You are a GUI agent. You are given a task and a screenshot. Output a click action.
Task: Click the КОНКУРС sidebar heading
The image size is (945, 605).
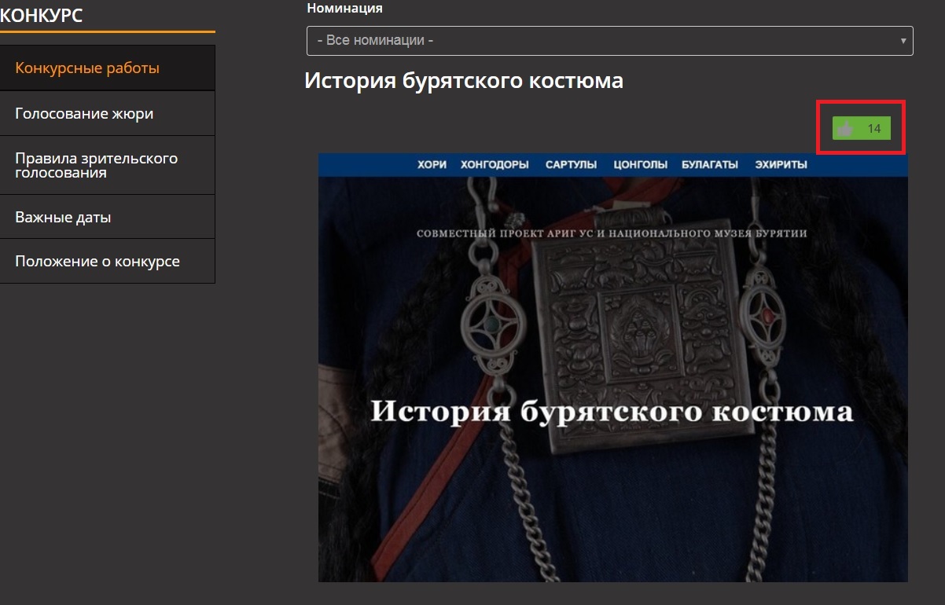click(x=42, y=15)
